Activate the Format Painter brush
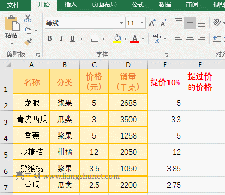 (28, 42)
